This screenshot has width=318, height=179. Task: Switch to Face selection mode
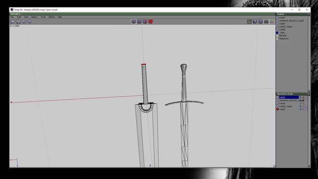(145, 21)
